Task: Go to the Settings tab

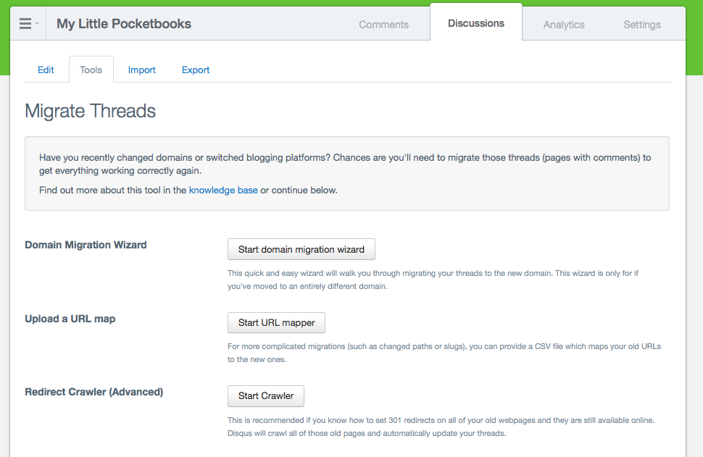Action: tap(642, 25)
